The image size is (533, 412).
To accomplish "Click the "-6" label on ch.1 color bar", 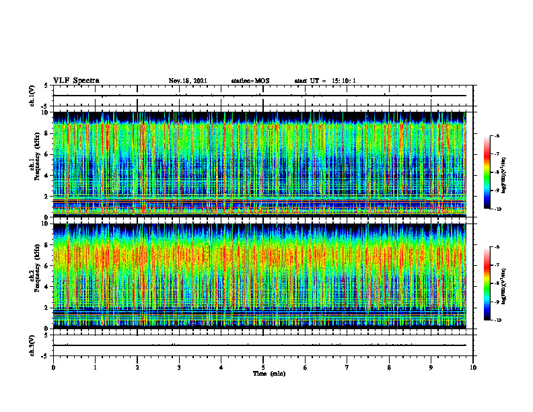I will point(497,135).
